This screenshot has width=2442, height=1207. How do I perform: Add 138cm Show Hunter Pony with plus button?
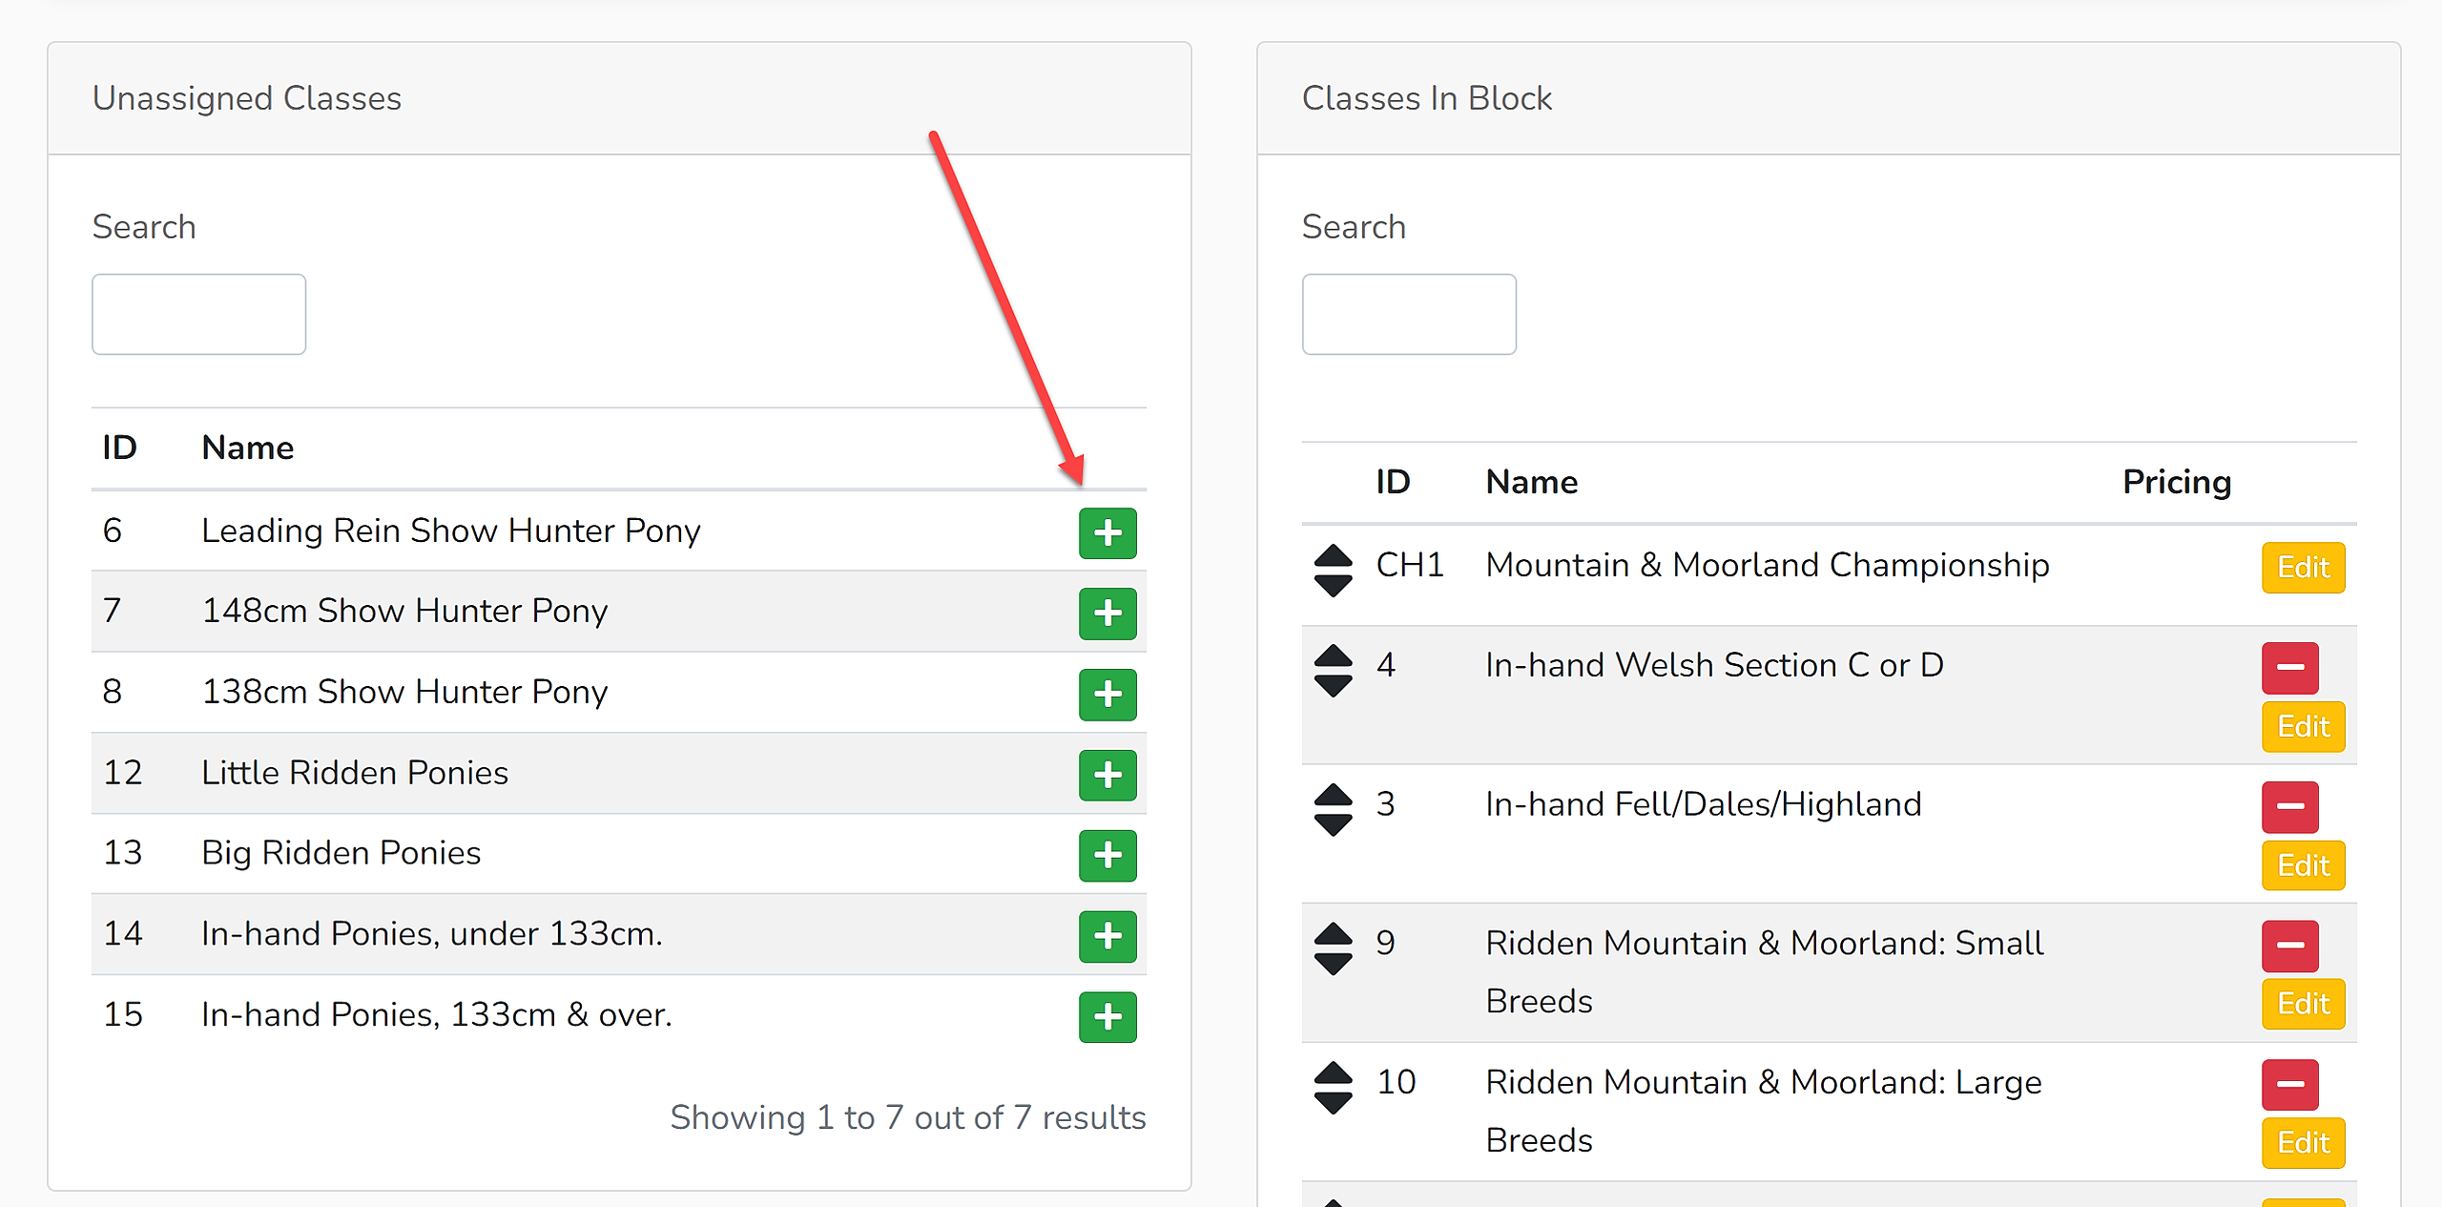click(1107, 694)
